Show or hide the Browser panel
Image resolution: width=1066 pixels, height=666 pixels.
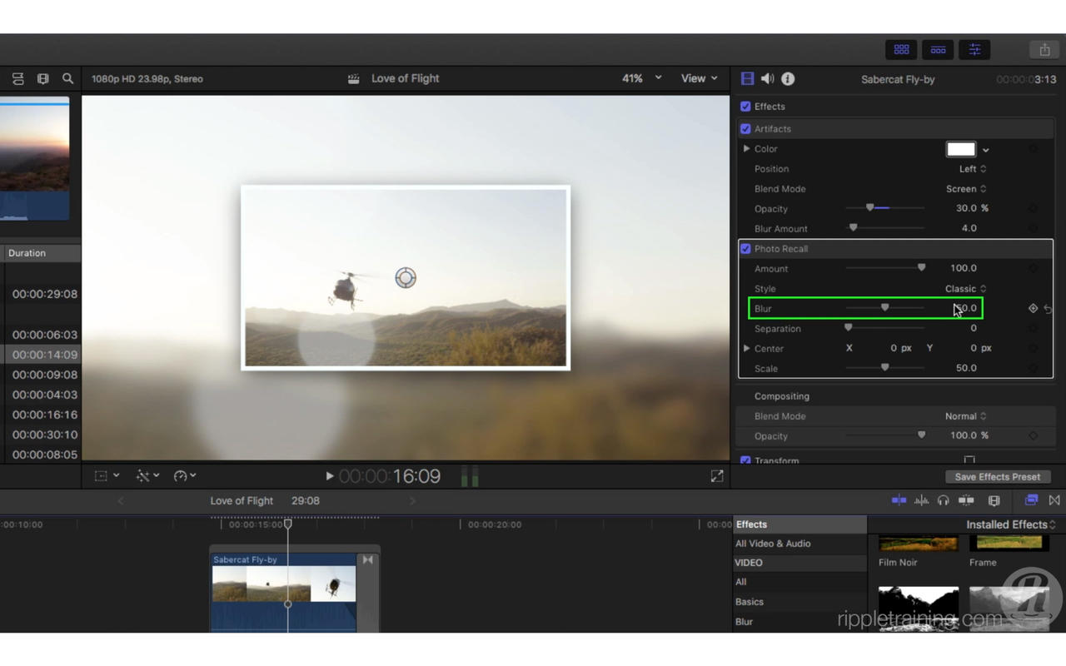tap(901, 50)
